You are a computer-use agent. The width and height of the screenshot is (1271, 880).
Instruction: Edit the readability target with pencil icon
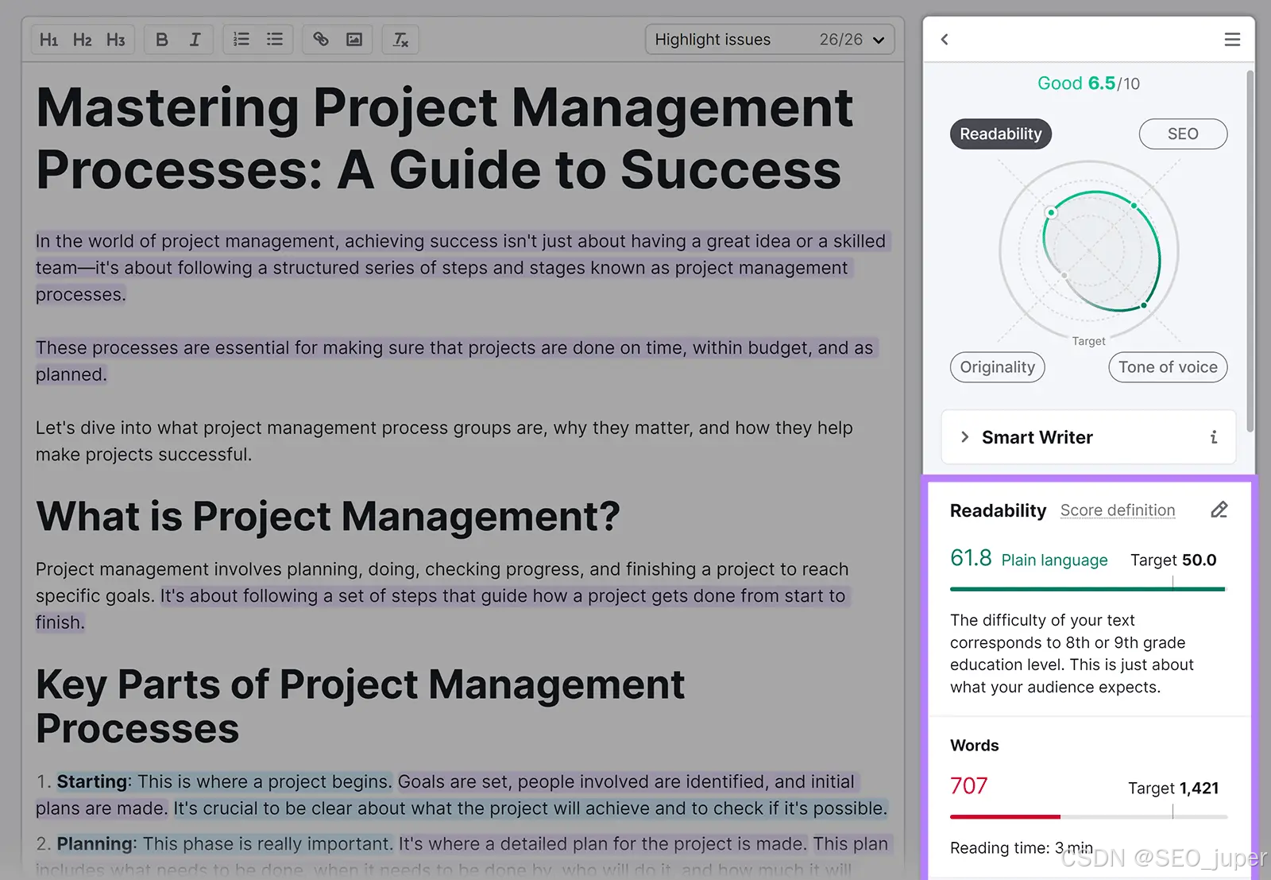(1219, 510)
